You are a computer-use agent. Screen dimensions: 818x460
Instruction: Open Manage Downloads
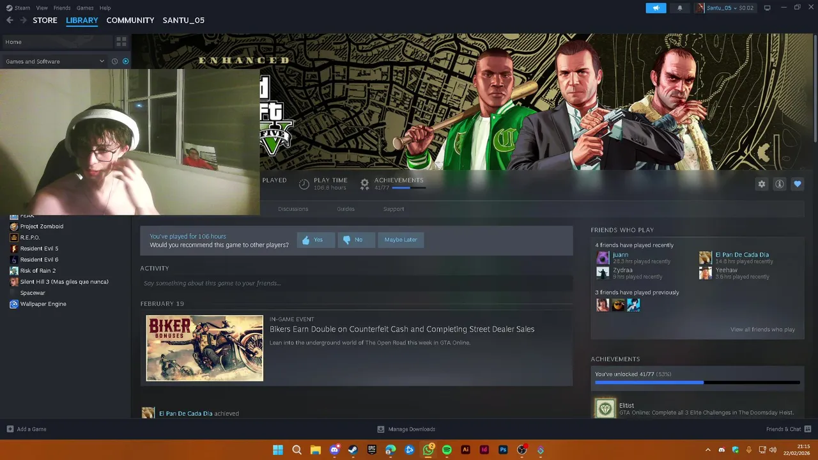pyautogui.click(x=406, y=429)
